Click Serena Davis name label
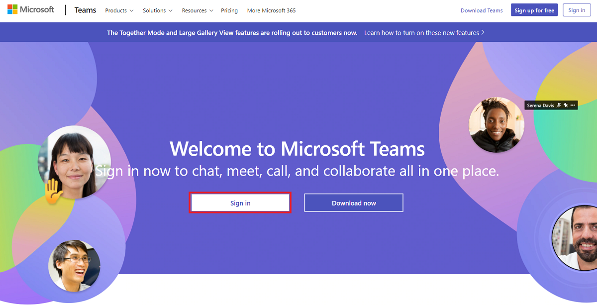Viewport: 597px width, 305px height. tap(541, 105)
